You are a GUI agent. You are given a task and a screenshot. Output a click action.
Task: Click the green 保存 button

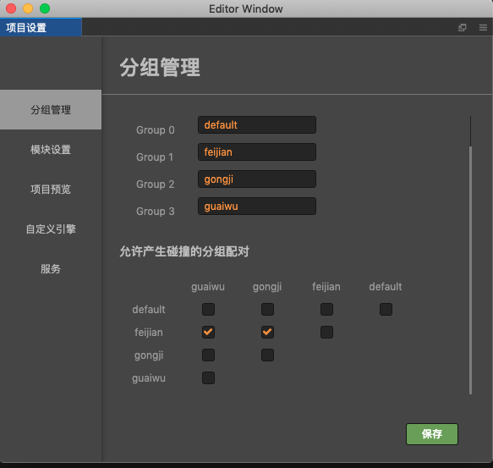(432, 434)
